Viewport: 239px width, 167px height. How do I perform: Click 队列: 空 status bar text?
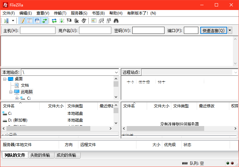(197, 163)
